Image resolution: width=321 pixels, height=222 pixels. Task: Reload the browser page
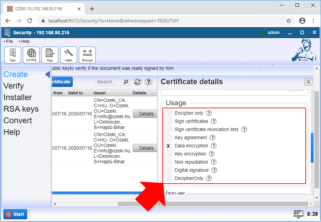[x=30, y=21]
